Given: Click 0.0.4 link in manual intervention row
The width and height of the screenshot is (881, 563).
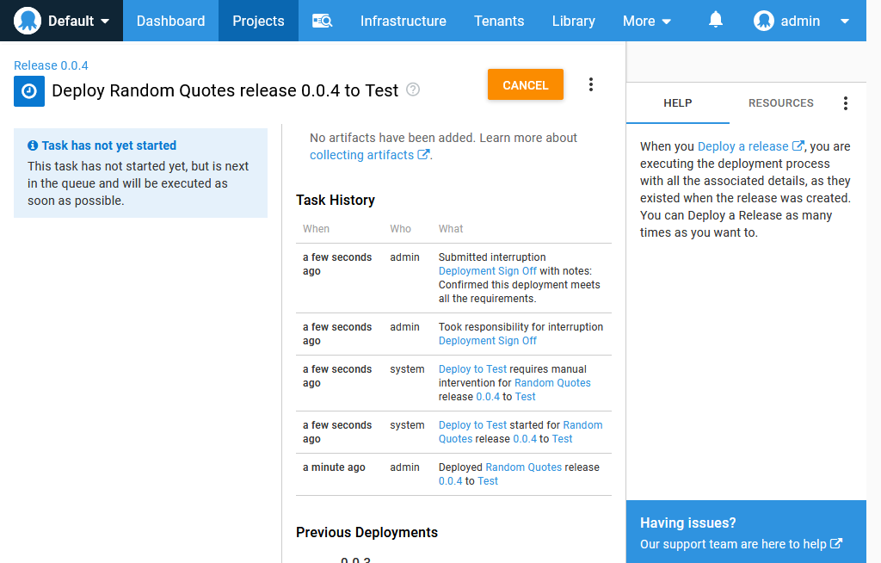Looking at the screenshot, I should click(488, 397).
